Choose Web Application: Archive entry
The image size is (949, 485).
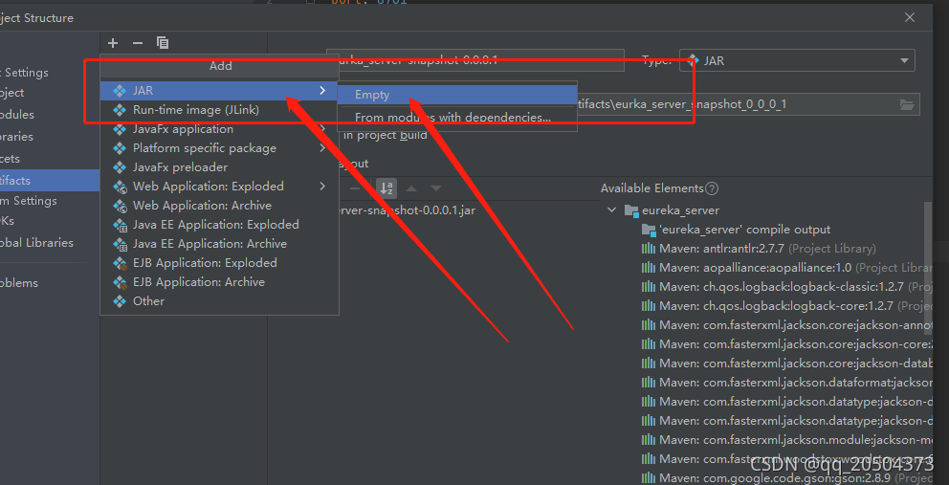point(219,206)
